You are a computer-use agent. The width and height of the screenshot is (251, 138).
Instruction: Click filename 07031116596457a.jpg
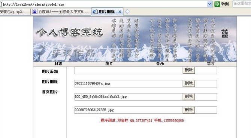point(93,83)
